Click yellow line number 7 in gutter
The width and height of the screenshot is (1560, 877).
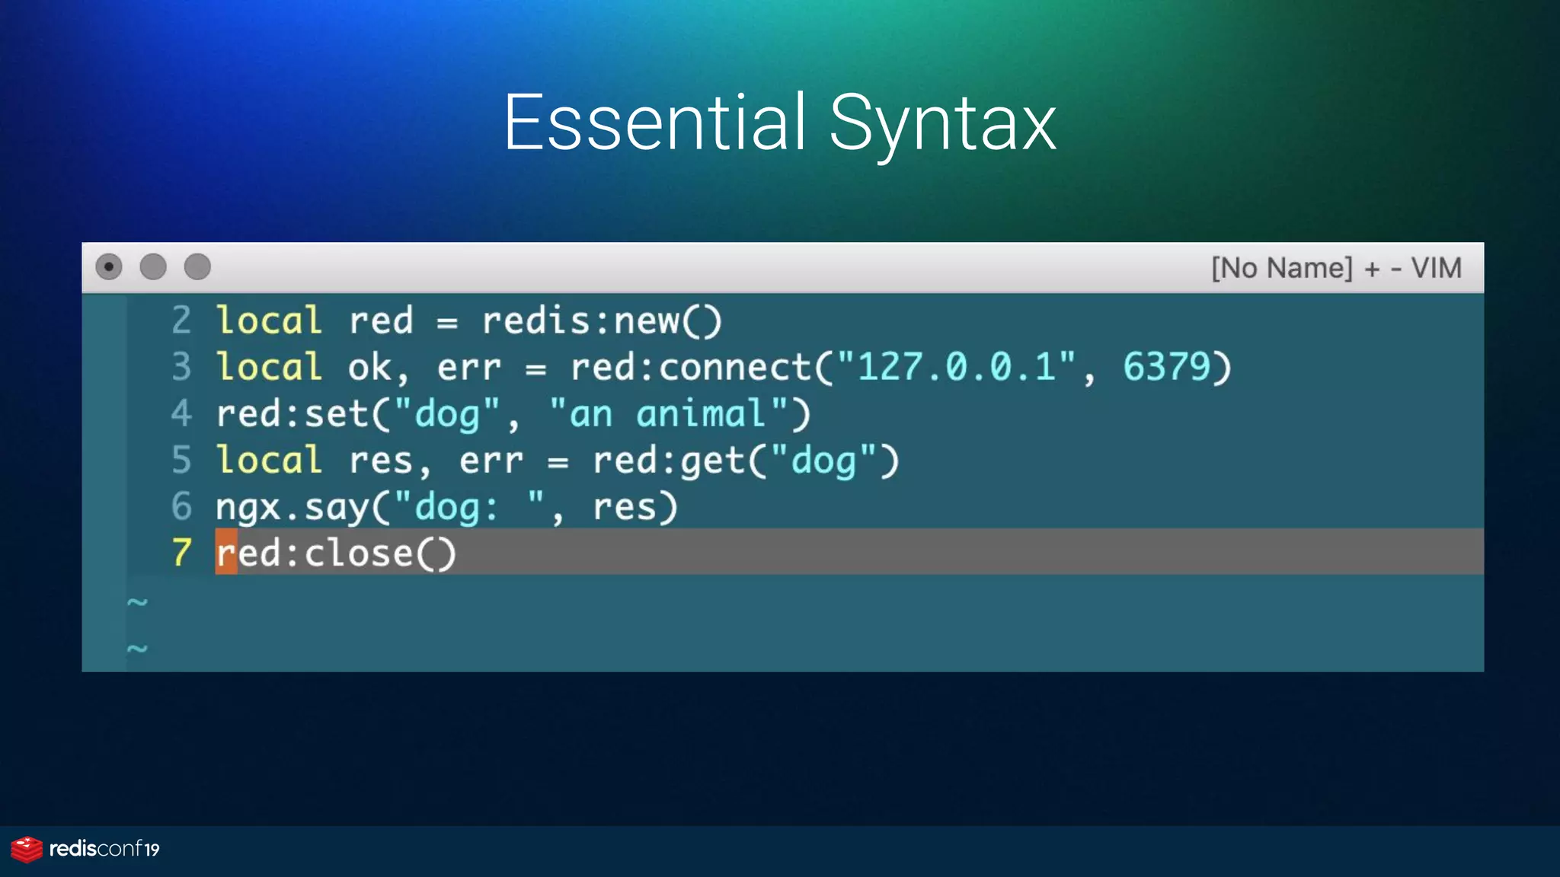click(181, 553)
